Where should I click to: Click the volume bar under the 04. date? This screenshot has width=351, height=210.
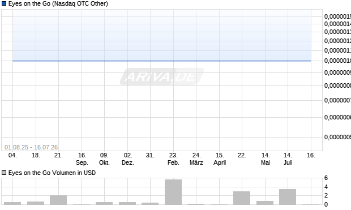click(x=12, y=203)
